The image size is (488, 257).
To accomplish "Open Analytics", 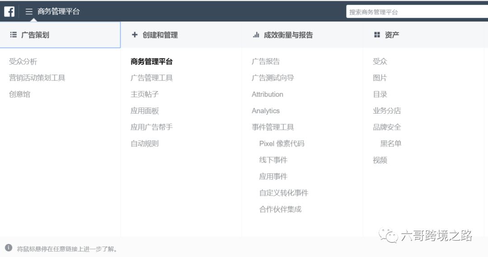I will (266, 110).
